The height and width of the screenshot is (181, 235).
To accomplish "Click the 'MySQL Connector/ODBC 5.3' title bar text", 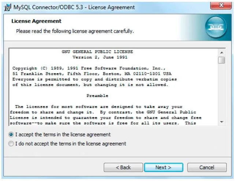I will [48, 7].
